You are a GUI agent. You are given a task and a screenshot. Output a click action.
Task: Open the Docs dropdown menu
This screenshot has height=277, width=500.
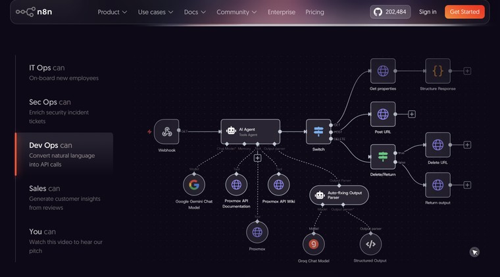coord(195,12)
